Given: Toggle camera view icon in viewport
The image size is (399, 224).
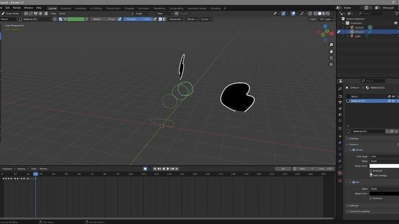Looking at the screenshot, I should coord(331,58).
